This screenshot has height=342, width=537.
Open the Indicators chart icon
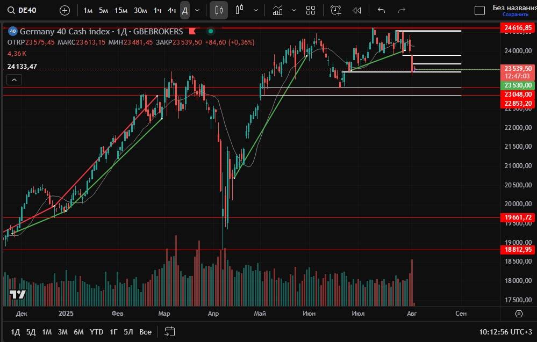[x=277, y=10]
